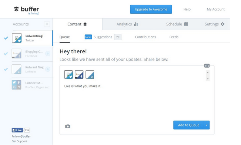Image resolution: width=241 pixels, height=145 pixels.
Task: Attach a photo using the camera icon
Action: click(68, 126)
